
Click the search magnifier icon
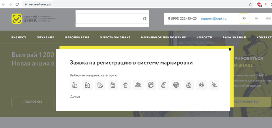pos(145,19)
